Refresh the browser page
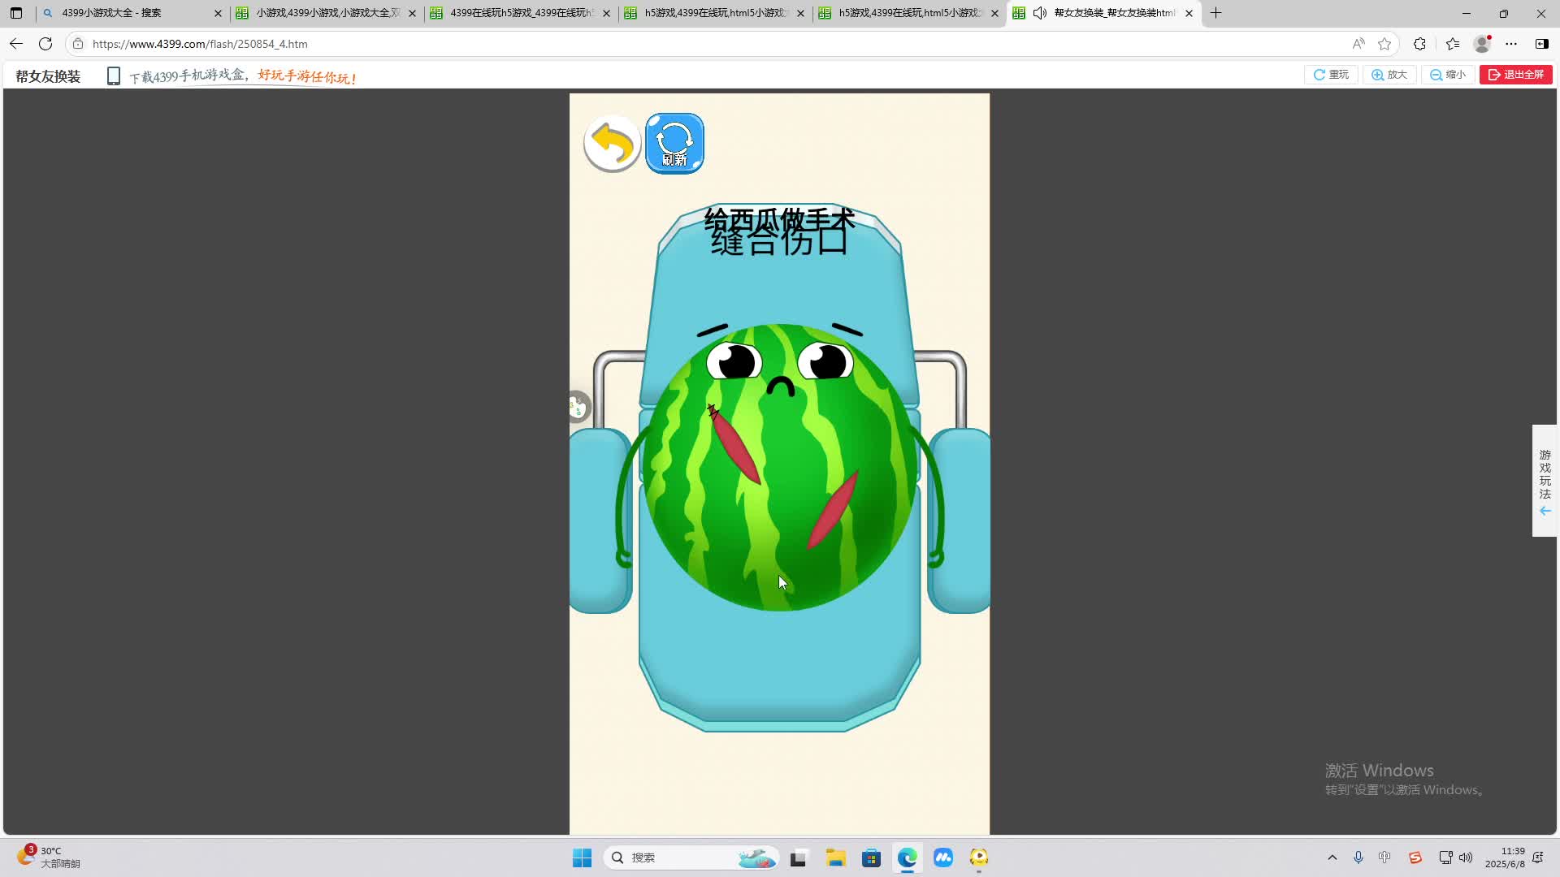Screen dimensions: 1560x877 coord(45,44)
